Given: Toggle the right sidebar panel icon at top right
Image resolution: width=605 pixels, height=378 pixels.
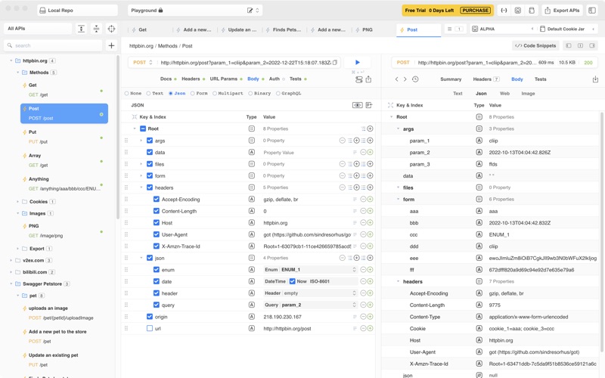Looking at the screenshot, I should (592, 11).
